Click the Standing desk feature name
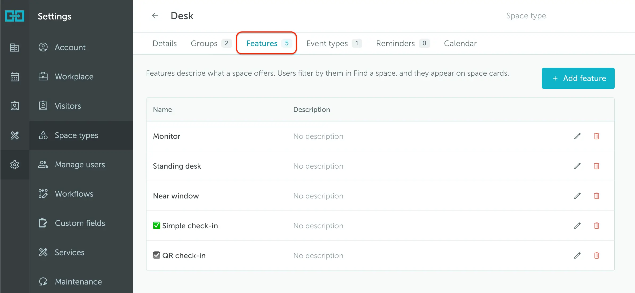 pos(177,166)
